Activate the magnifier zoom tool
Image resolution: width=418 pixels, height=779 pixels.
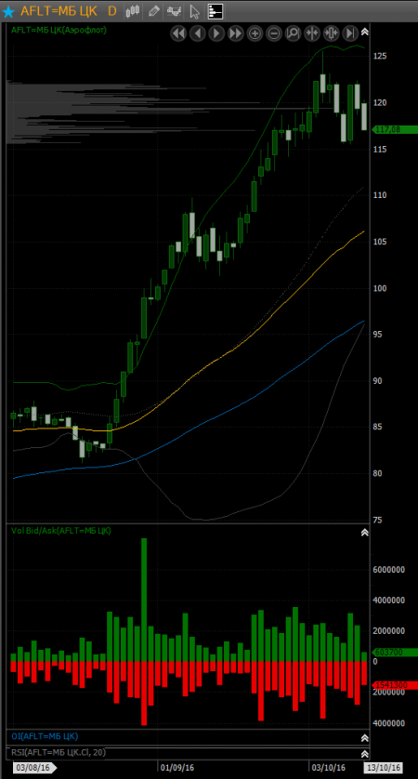click(293, 33)
